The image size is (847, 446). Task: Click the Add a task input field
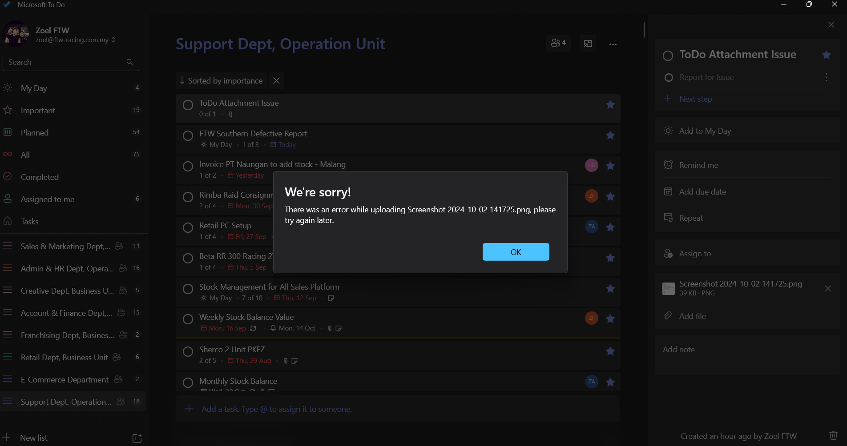(x=398, y=409)
